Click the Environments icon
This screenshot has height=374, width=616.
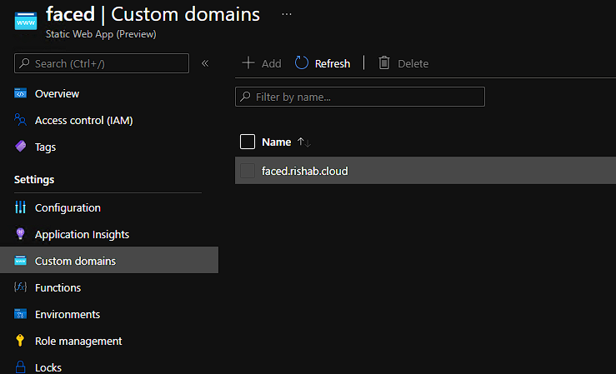pos(21,314)
